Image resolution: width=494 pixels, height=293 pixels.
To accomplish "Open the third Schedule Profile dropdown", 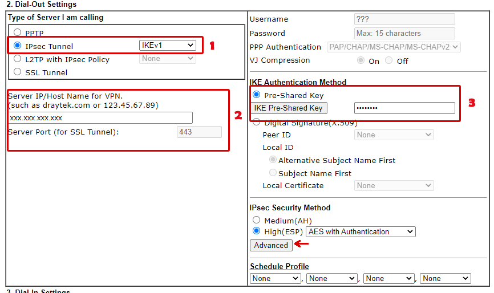I will click(388, 278).
